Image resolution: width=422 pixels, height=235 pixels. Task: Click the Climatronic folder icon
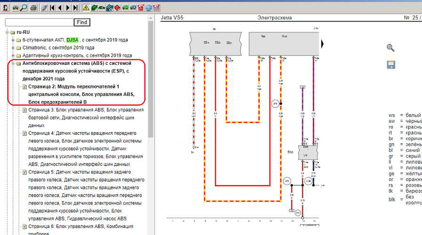click(x=18, y=48)
